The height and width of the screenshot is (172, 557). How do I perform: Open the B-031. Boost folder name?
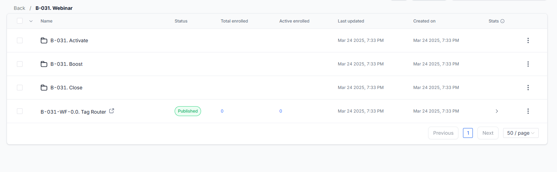pos(67,64)
